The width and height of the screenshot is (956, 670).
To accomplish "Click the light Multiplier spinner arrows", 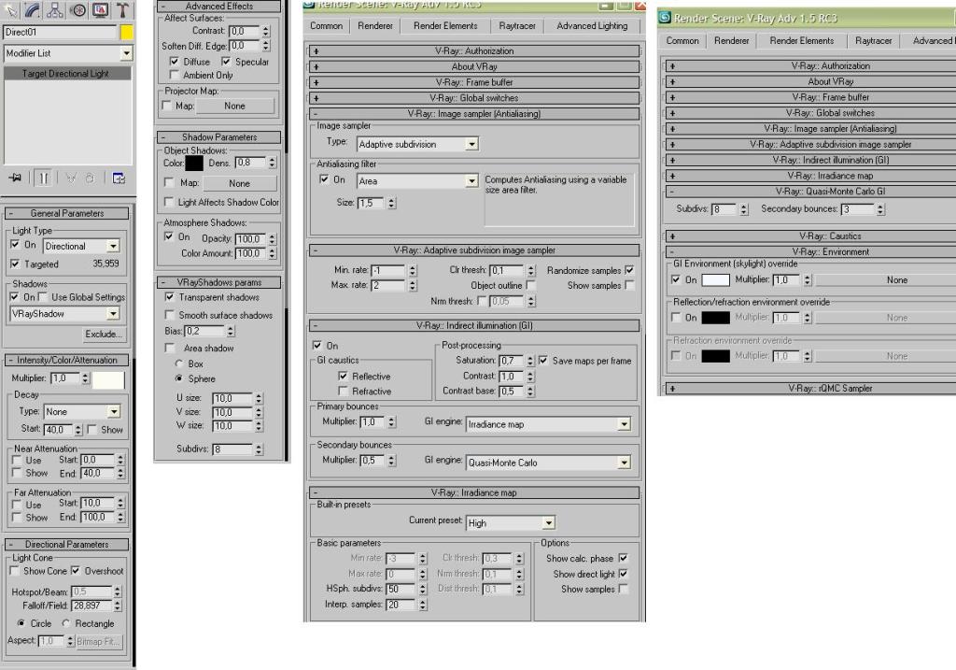I will (85, 378).
